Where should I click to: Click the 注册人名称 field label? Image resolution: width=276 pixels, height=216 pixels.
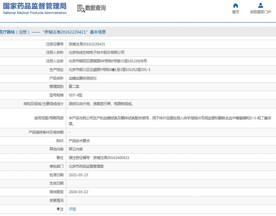pos(55,52)
